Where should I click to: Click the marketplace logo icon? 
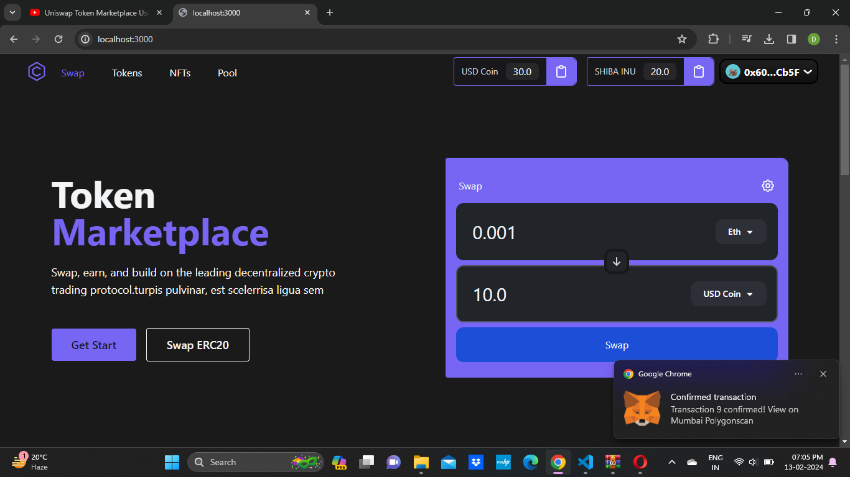pos(37,71)
